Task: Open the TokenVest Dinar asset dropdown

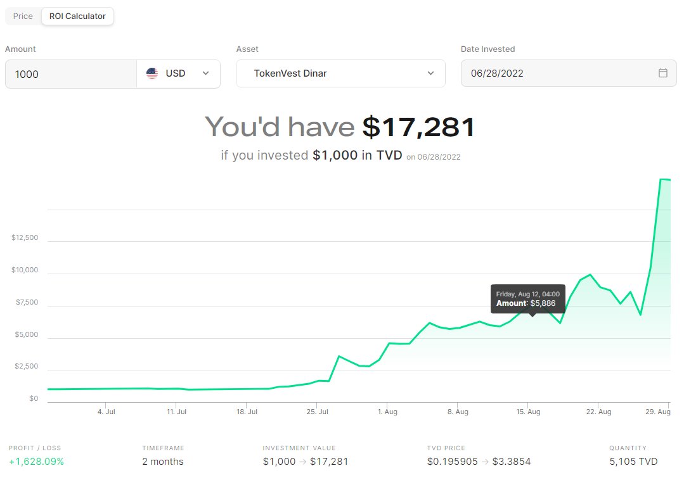Action: coord(340,73)
